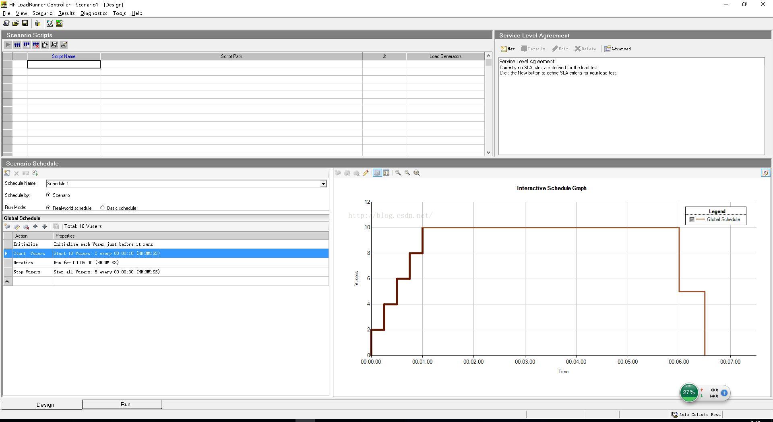This screenshot has height=422, width=773.
Task: Click the first empty Script Name cell
Action: coord(64,64)
